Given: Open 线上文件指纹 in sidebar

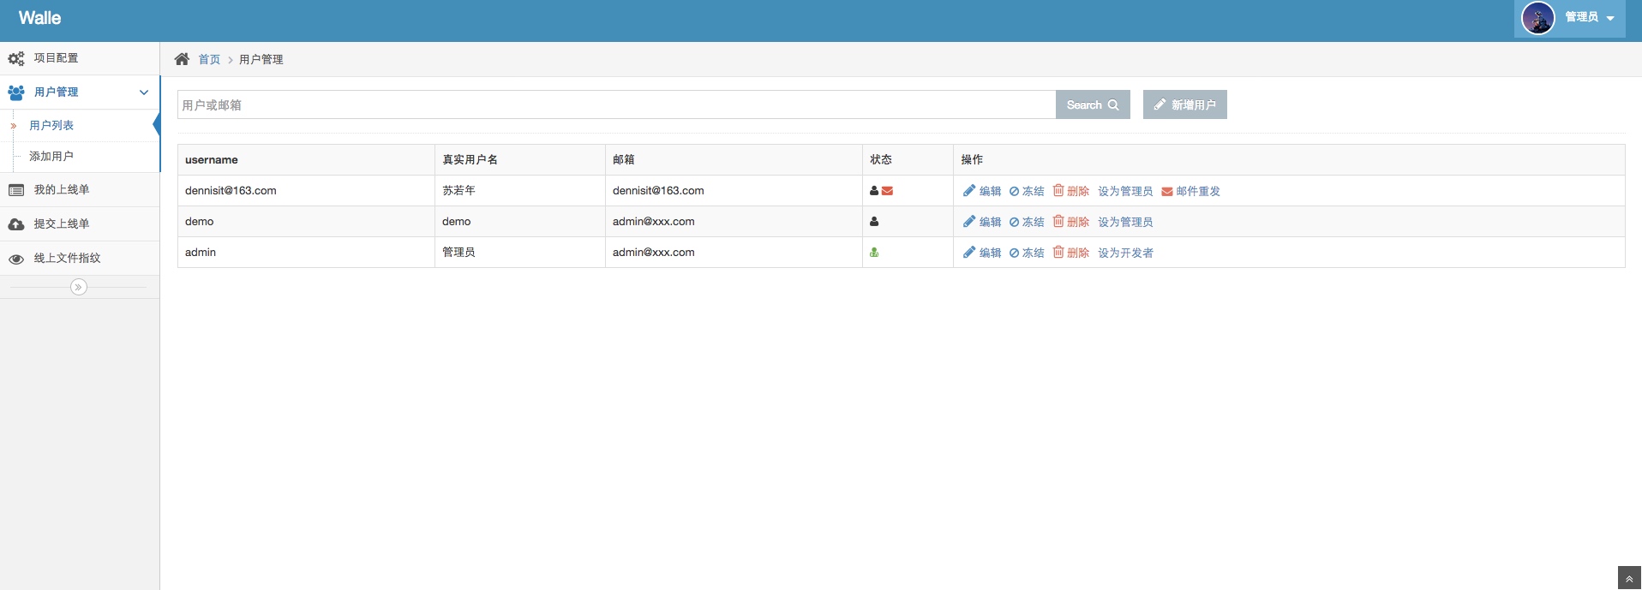Looking at the screenshot, I should pos(80,259).
